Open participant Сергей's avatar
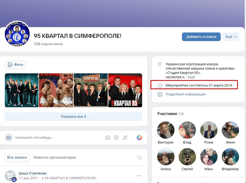Viewport: 246px width, 183px height. pyautogui.click(x=187, y=157)
